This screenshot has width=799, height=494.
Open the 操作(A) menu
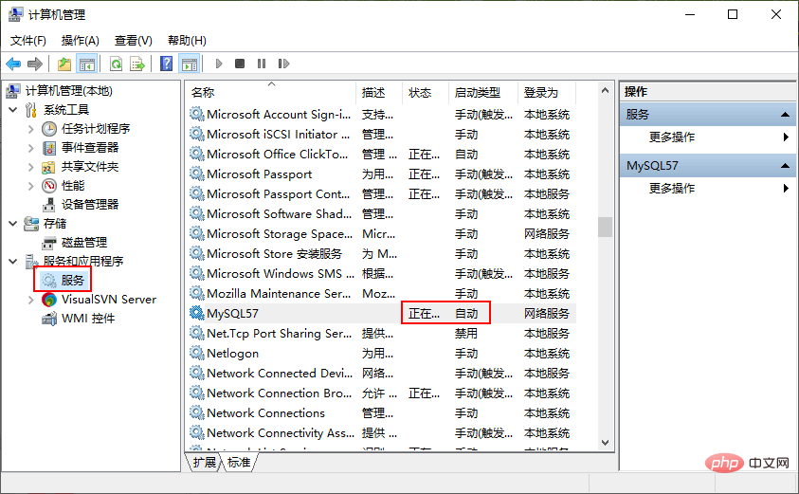coord(80,40)
